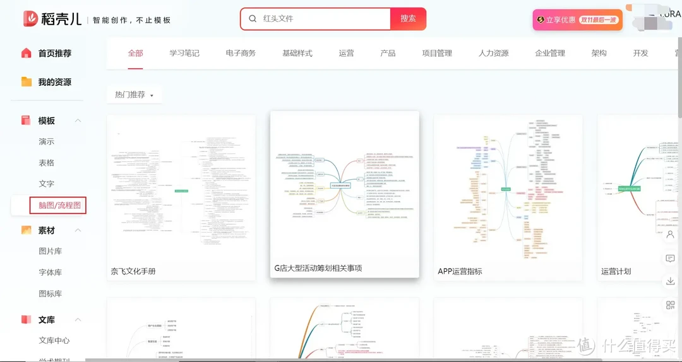Open 字体库 in sidebar
The height and width of the screenshot is (362, 682).
tap(51, 272)
